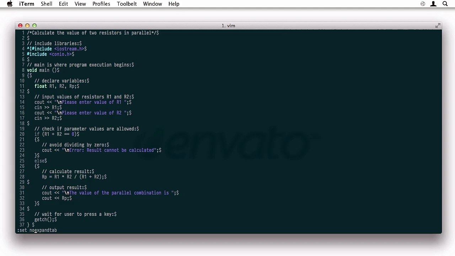This screenshot has width=455, height=256.
Task: Open the Shell menu
Action: click(47, 4)
